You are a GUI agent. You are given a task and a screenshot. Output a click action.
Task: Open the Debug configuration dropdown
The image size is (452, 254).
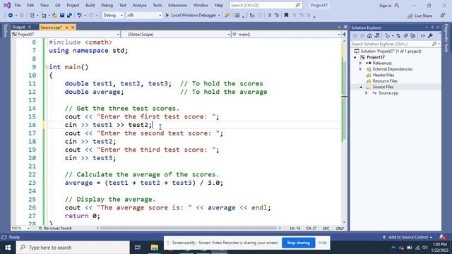(x=113, y=16)
